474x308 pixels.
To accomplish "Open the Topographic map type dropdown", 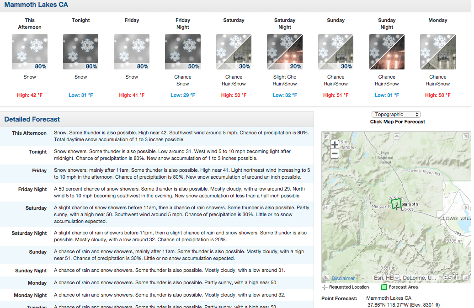I will [x=396, y=114].
